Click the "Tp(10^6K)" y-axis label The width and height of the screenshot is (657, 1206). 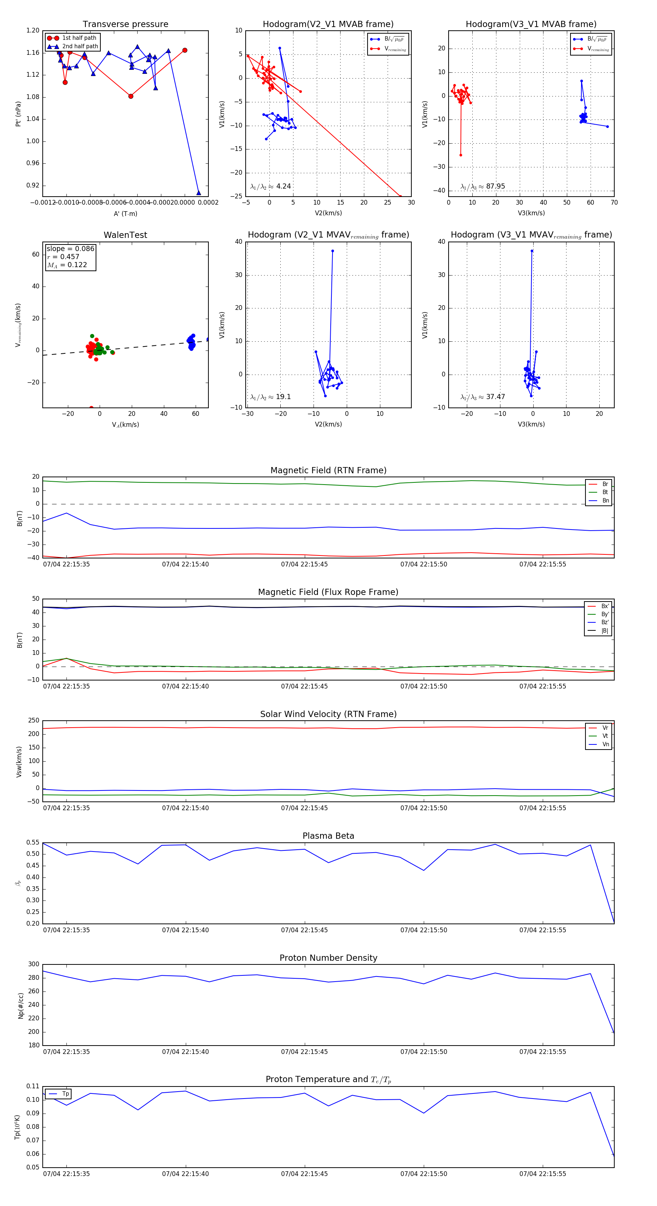[x=18, y=1127]
